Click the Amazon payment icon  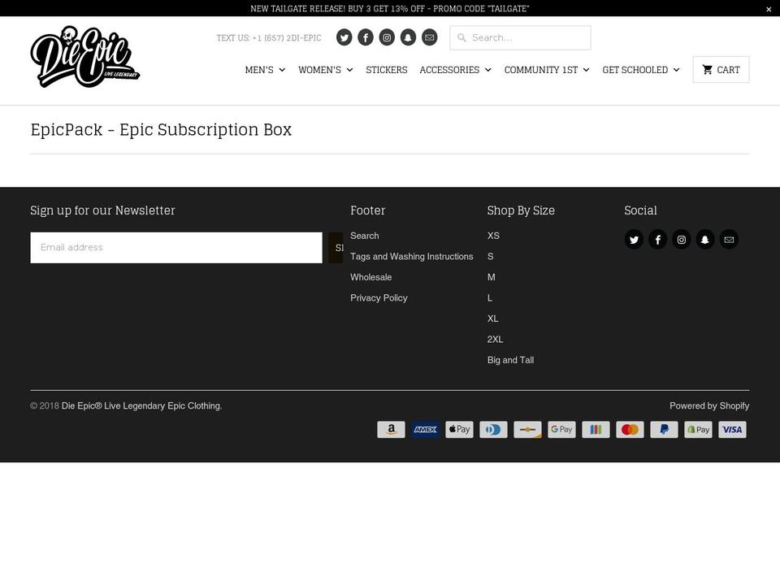(x=391, y=430)
